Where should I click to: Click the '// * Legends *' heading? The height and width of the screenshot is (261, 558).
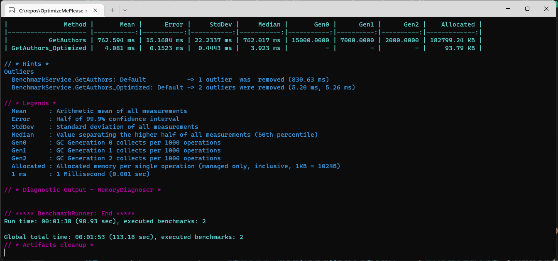tap(30, 103)
